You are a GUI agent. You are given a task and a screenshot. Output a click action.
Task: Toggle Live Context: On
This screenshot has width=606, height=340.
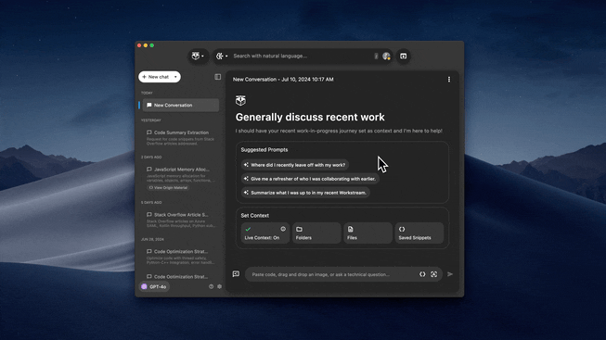265,233
